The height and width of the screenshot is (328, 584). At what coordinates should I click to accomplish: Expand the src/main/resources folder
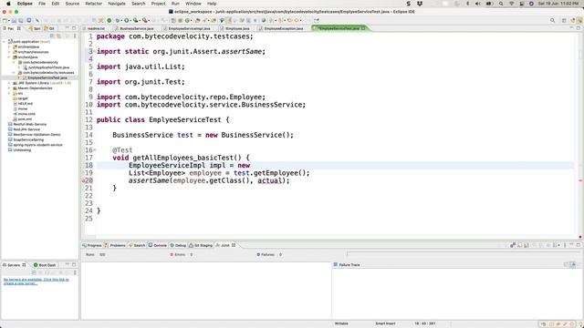click(x=9, y=52)
